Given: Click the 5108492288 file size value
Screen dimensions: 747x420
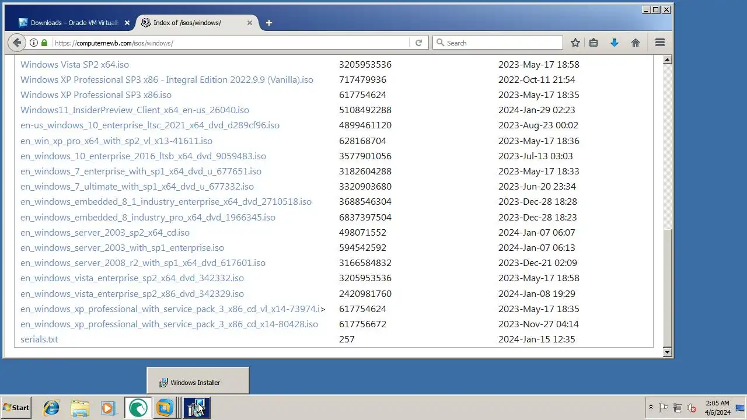Looking at the screenshot, I should [365, 110].
